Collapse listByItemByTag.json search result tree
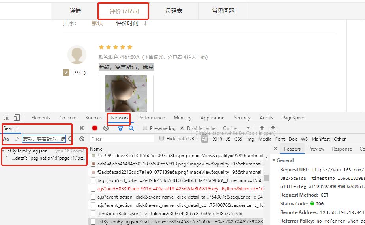 [3, 151]
